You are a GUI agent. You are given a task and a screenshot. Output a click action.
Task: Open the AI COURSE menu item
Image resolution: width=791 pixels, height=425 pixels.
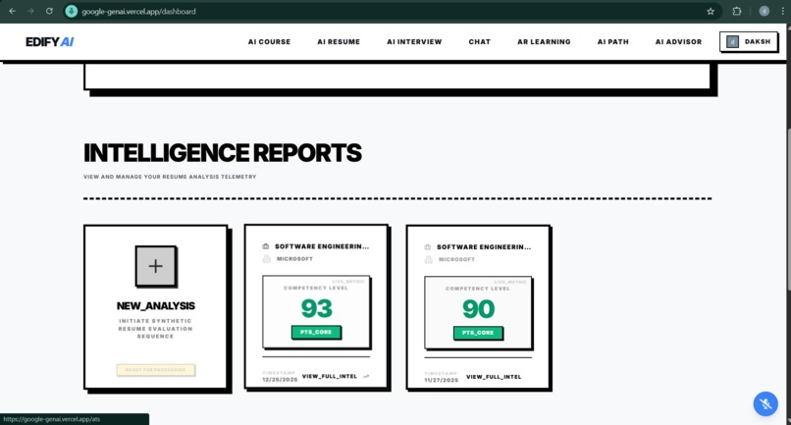[x=269, y=42]
